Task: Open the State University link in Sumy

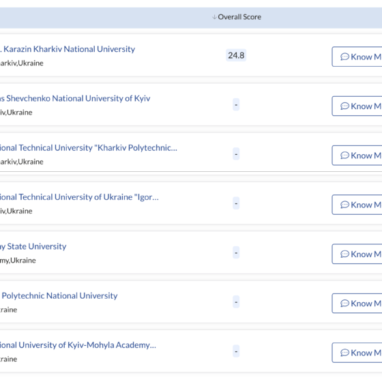Action: coord(33,246)
